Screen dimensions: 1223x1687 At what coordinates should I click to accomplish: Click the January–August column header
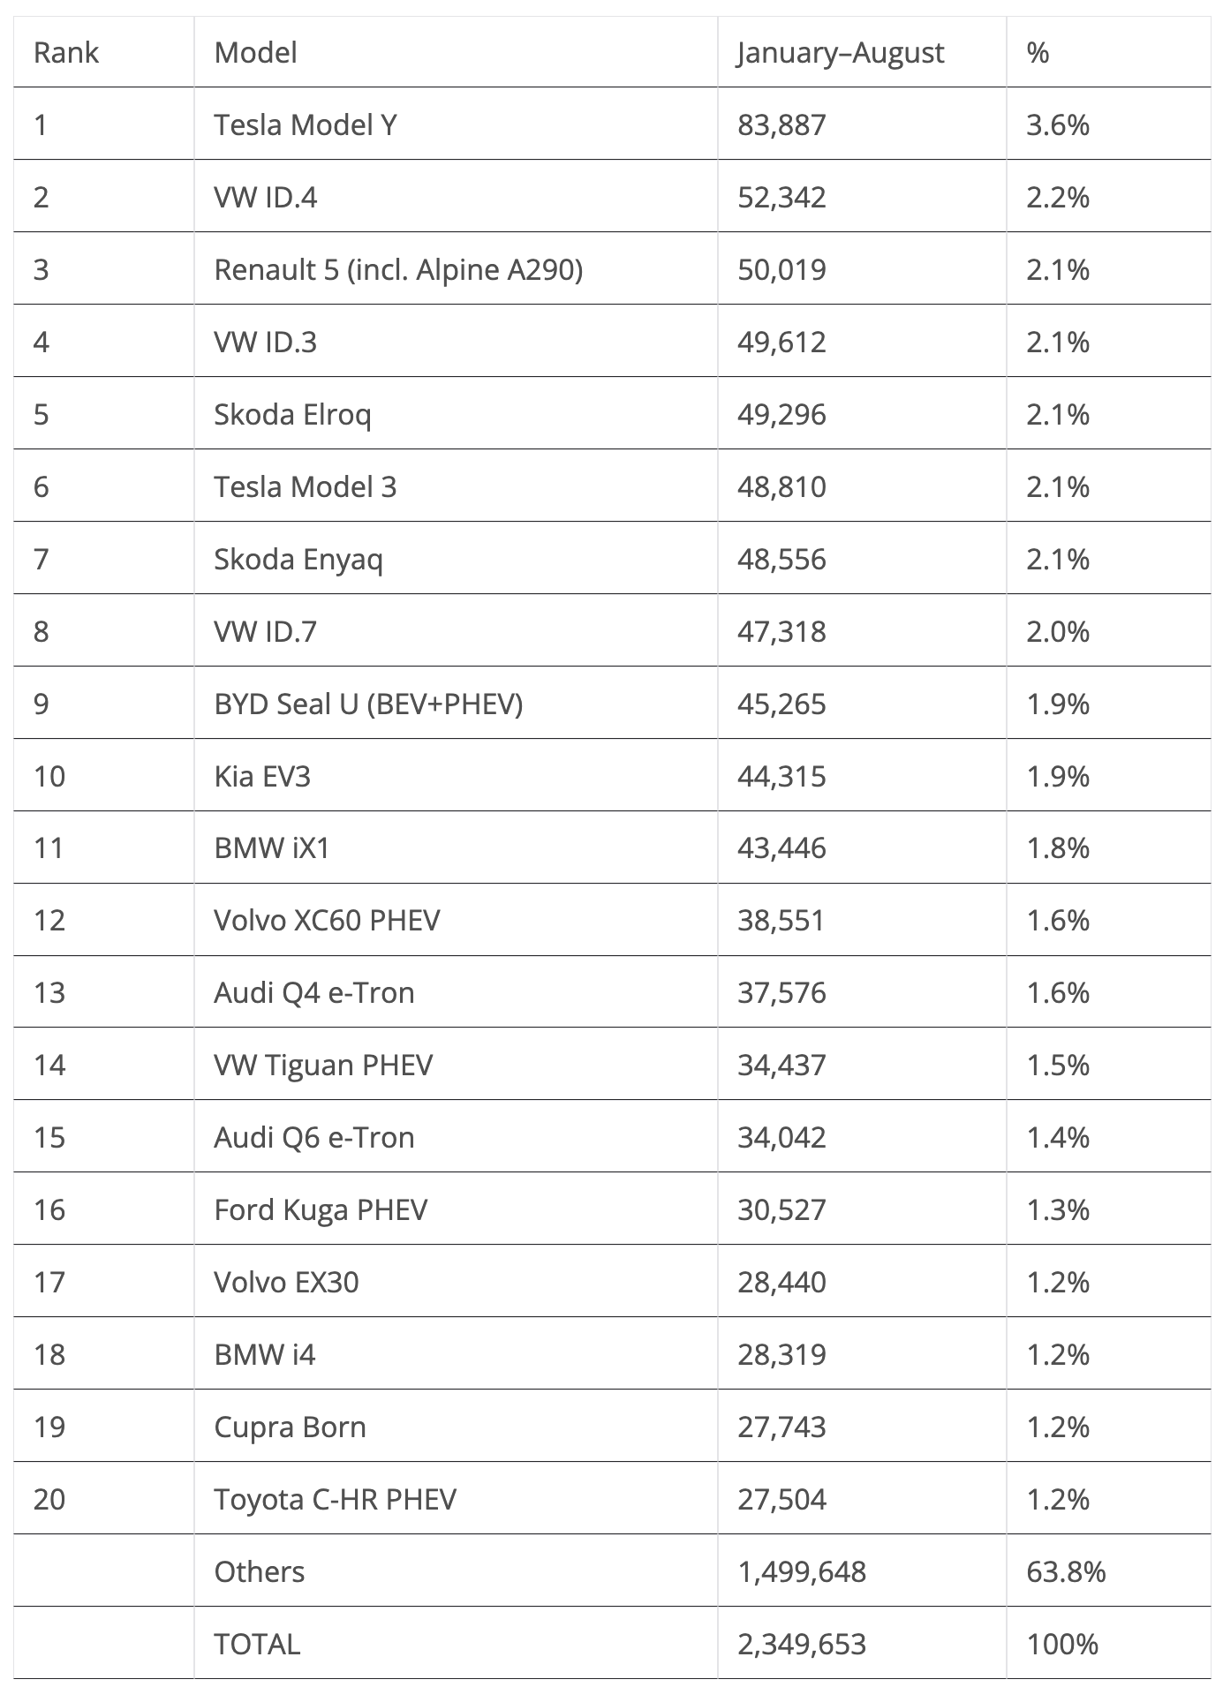tap(841, 53)
